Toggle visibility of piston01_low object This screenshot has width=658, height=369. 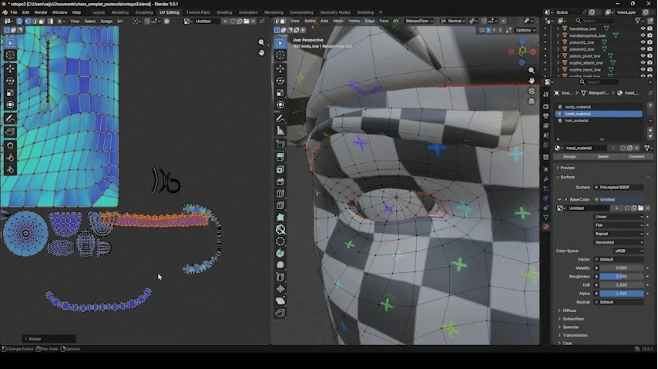point(643,42)
